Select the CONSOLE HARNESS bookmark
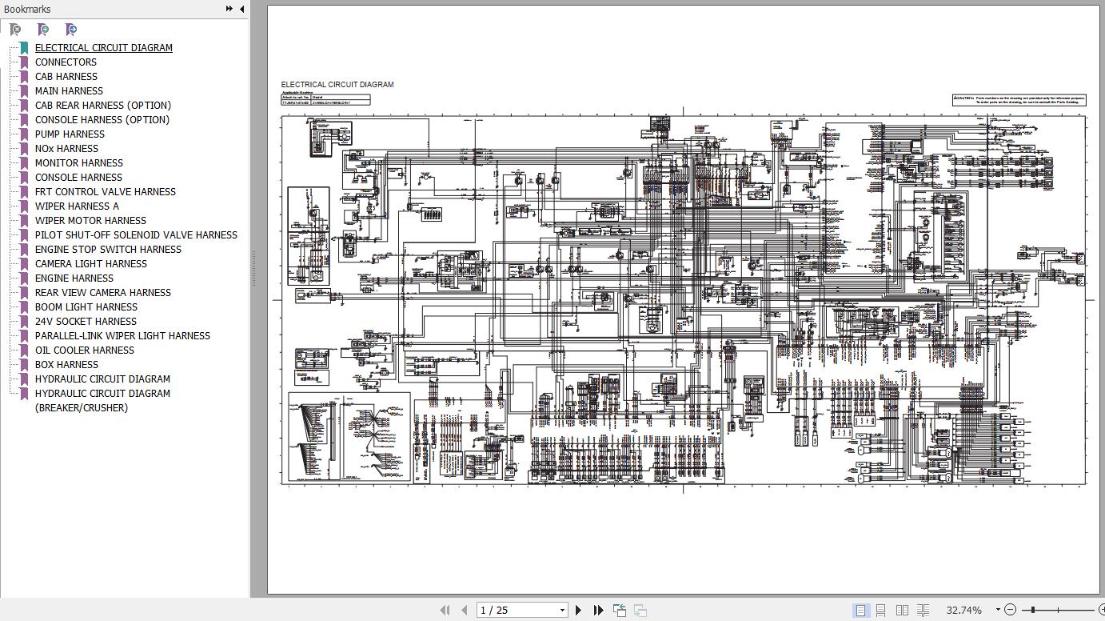1105x621 pixels. pos(78,177)
